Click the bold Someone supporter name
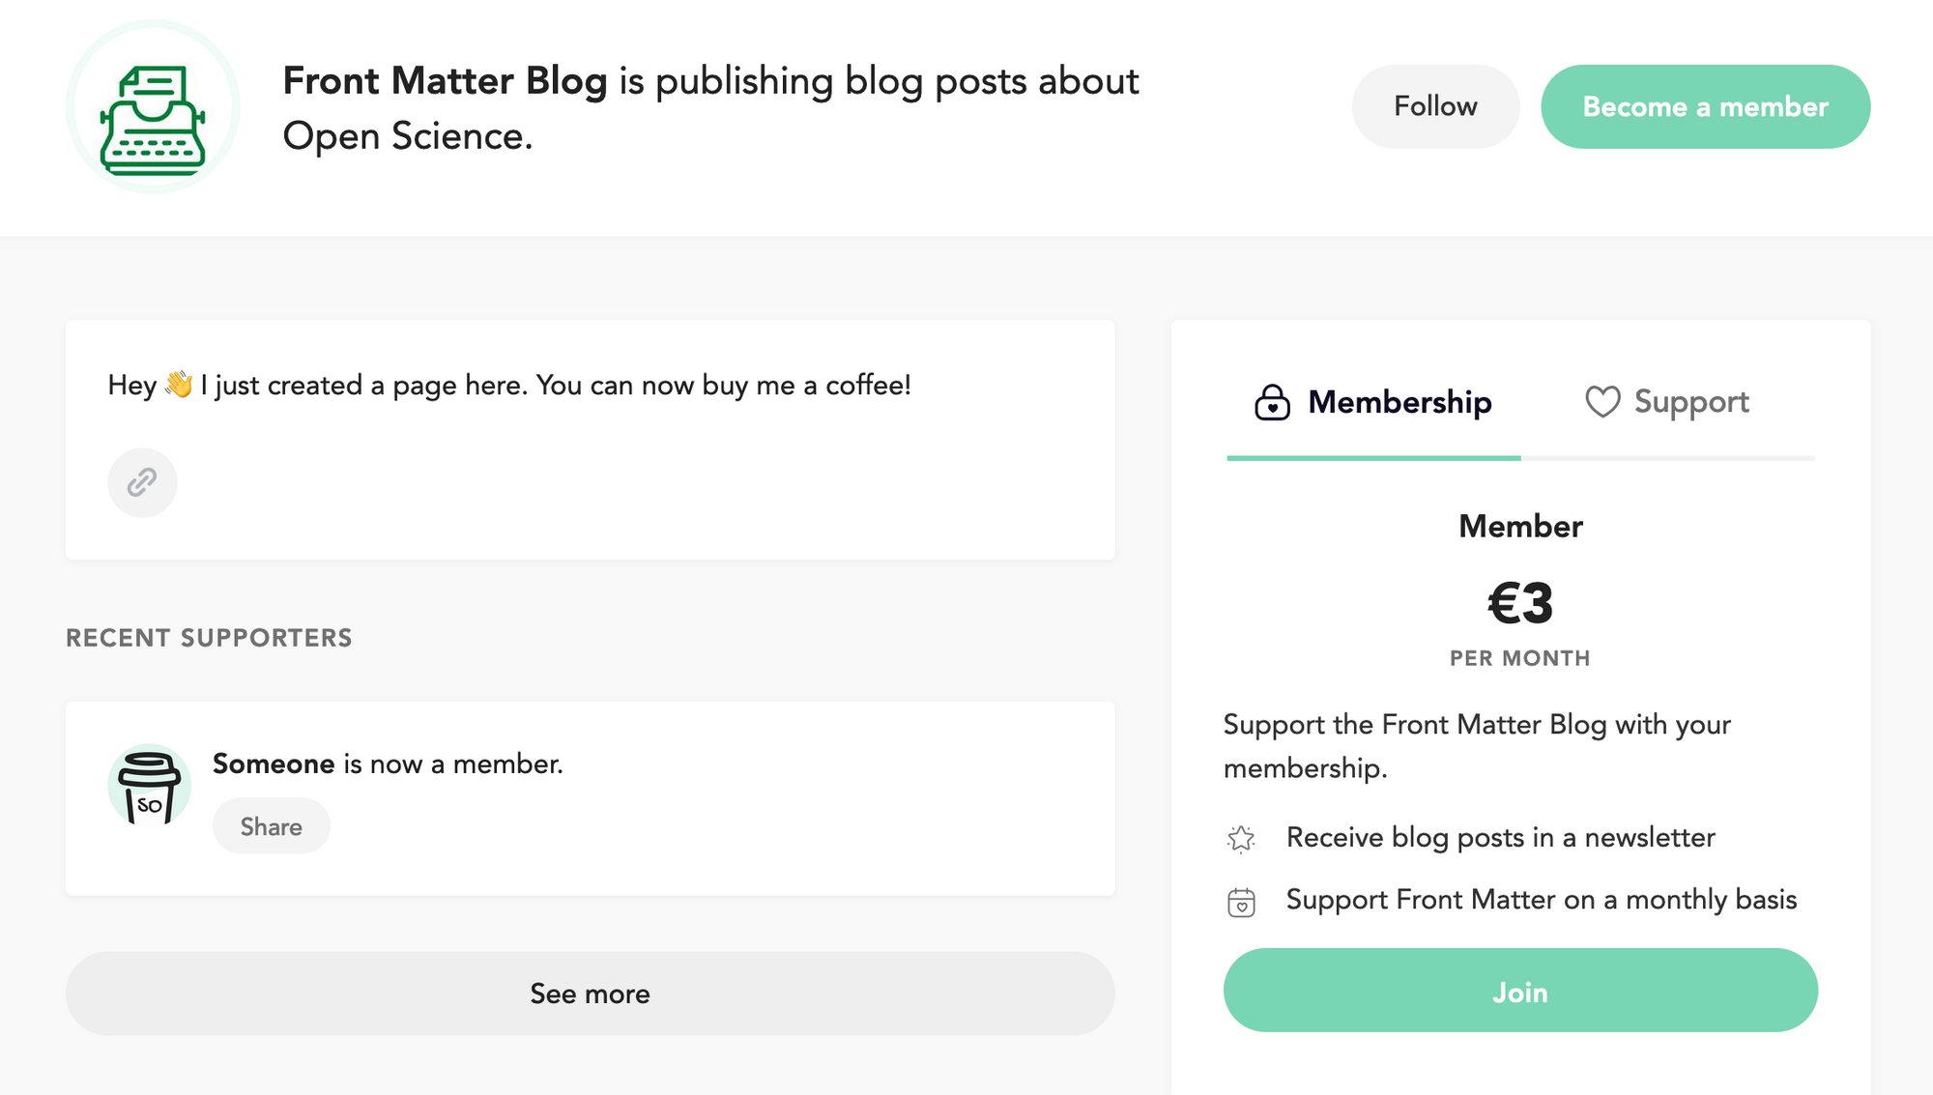 274,764
